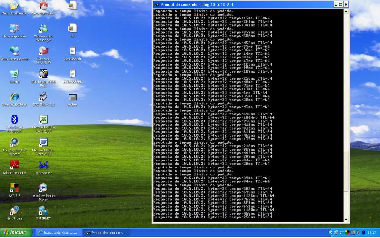
Task: Select the CyberLink PowerDVD shortcut
Action: pyautogui.click(x=43, y=55)
